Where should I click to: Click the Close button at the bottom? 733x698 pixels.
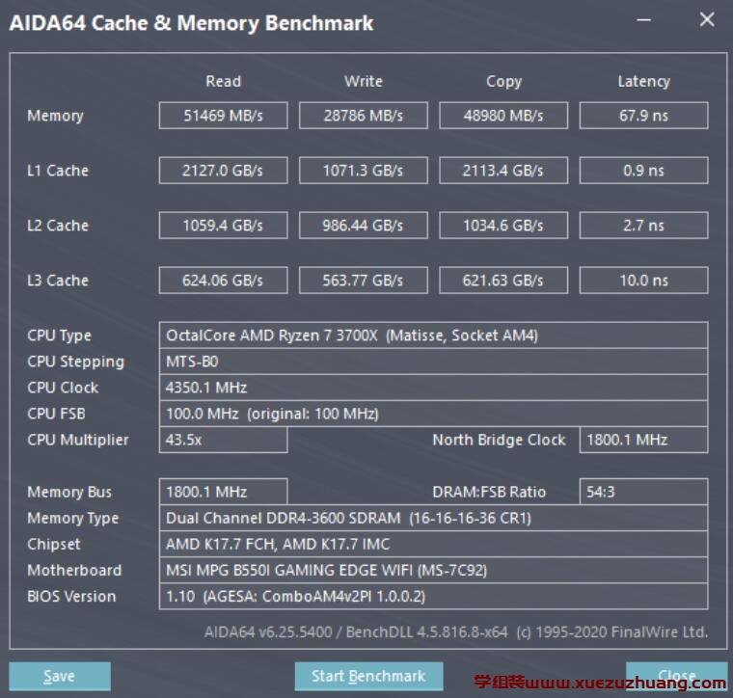(676, 675)
